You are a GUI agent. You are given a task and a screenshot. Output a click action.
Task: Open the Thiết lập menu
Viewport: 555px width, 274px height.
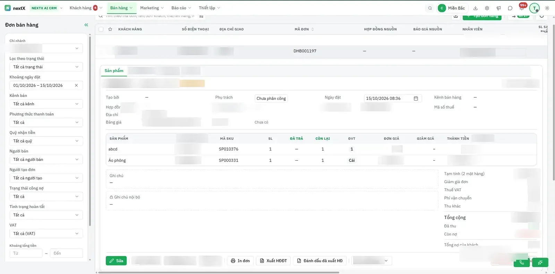[210, 8]
